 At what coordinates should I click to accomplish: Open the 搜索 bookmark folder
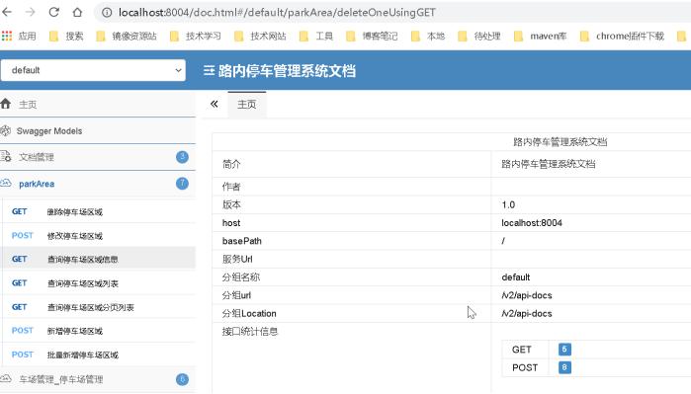point(66,37)
